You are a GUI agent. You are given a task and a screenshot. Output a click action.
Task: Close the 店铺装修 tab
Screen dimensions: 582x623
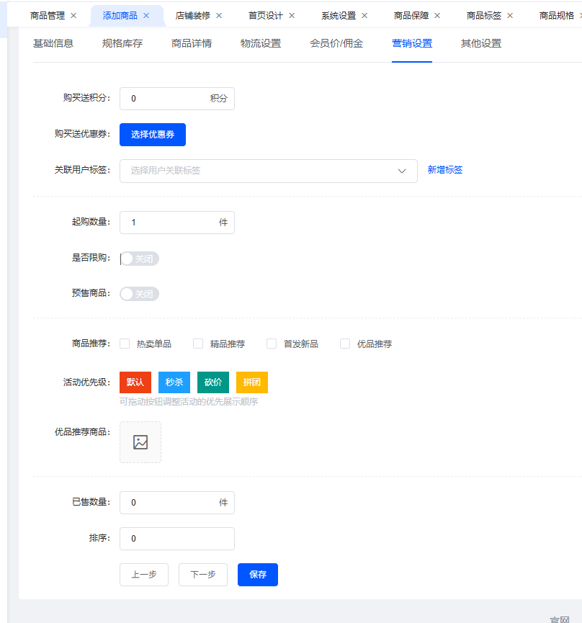click(x=219, y=15)
